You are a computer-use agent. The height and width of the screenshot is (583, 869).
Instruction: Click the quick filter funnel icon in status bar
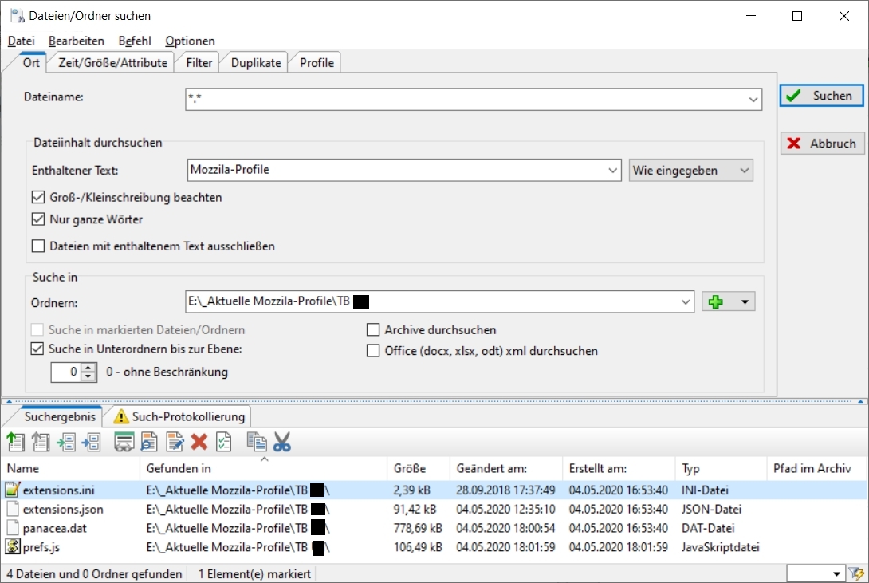tap(857, 573)
